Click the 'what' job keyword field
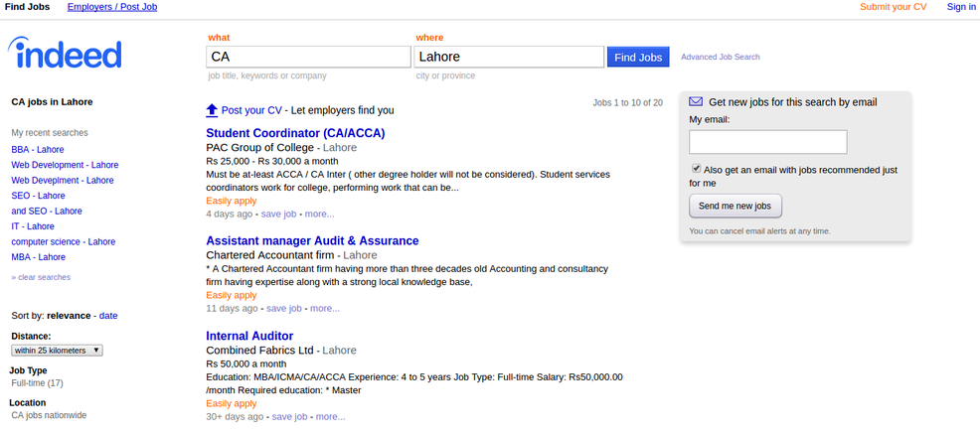Screen dimensions: 980x434 click(x=306, y=57)
